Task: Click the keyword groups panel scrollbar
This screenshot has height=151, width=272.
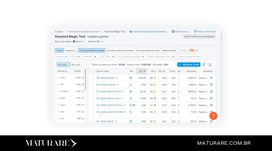Action: point(85,79)
